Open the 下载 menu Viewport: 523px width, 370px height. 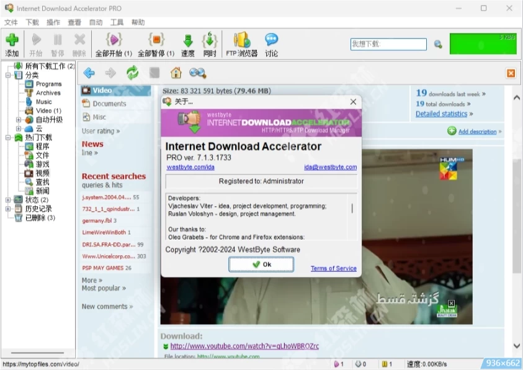[32, 22]
